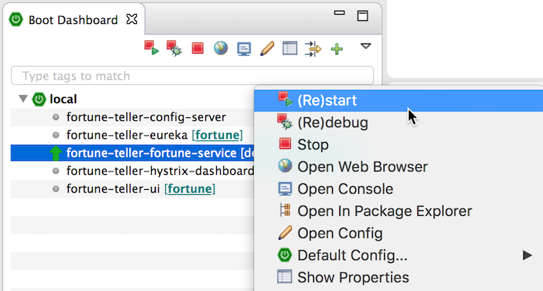The width and height of the screenshot is (543, 291).
Task: Click the Boot Dashboard tab power icon
Action: tap(16, 20)
